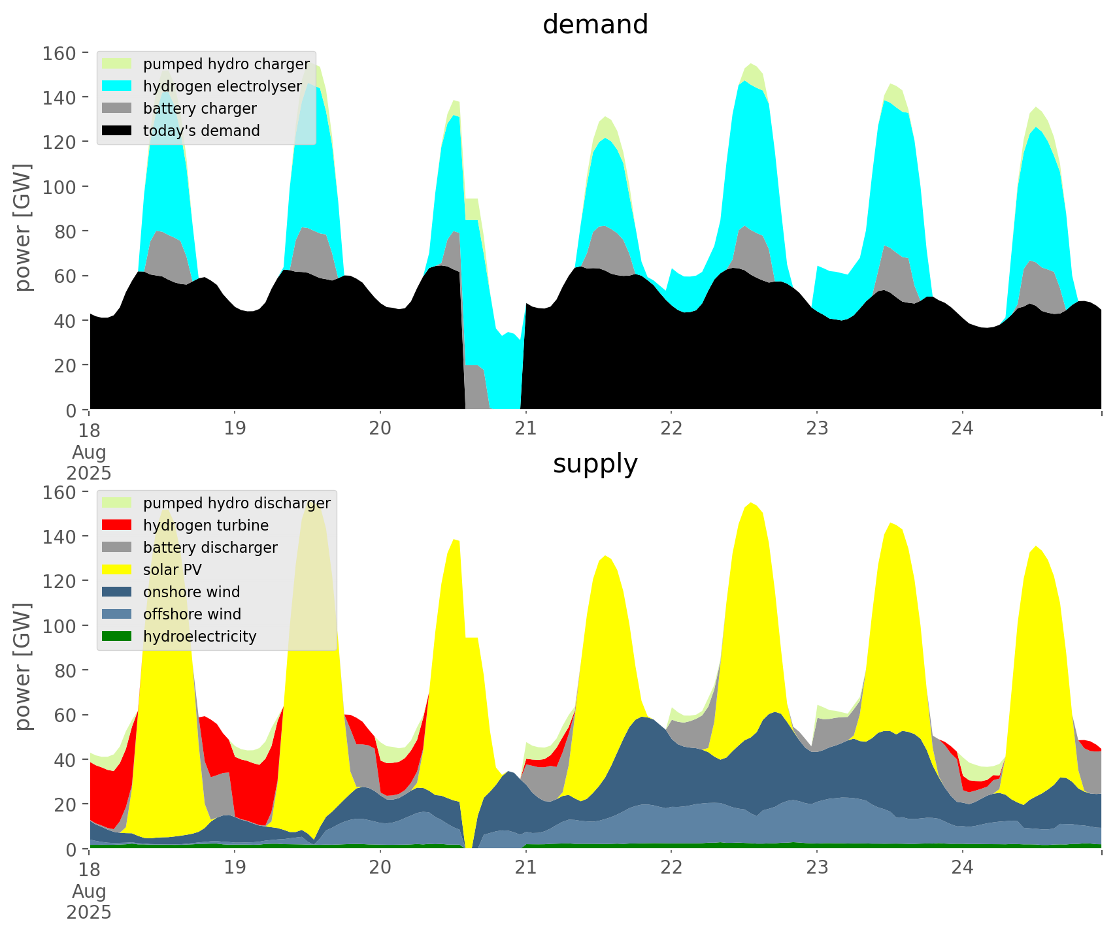Select the offshore wind legend label
Viewport: 1115px width, 935px height.
pos(191,614)
